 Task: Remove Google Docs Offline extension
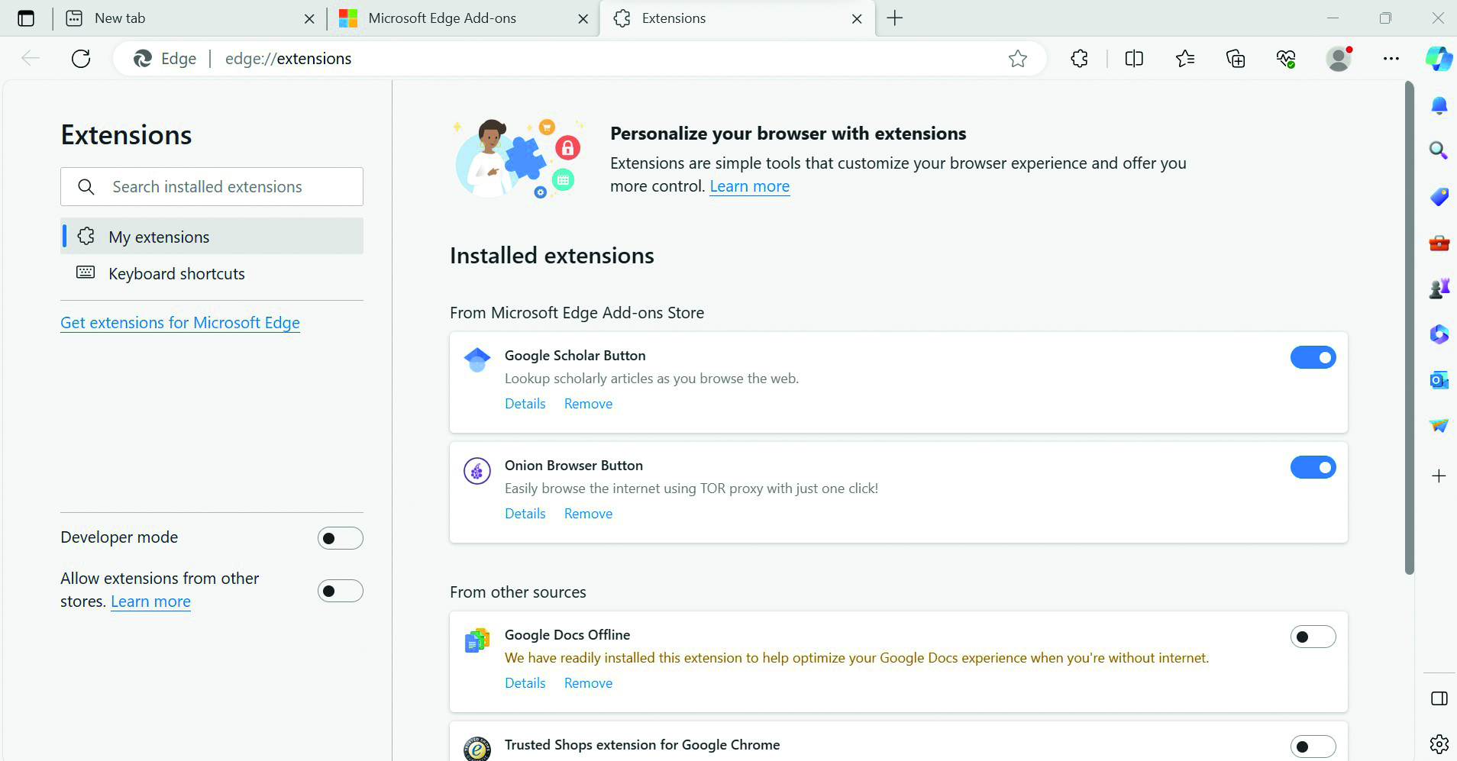[588, 683]
